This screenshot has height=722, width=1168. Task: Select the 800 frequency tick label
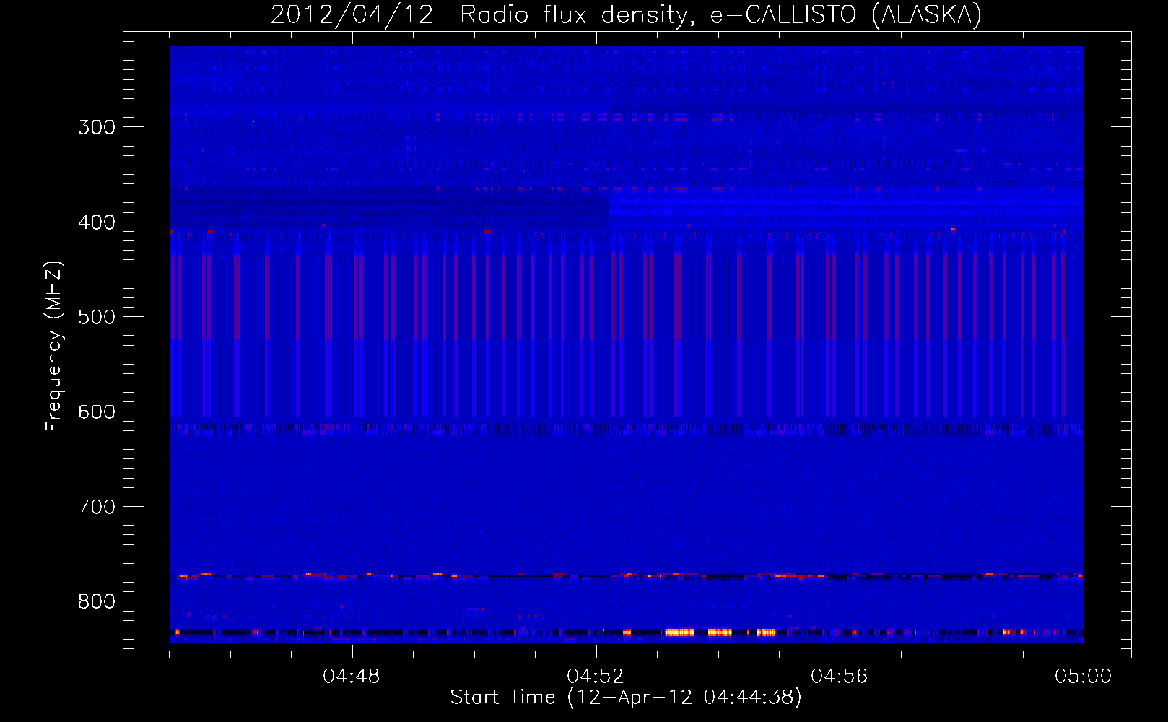[97, 601]
